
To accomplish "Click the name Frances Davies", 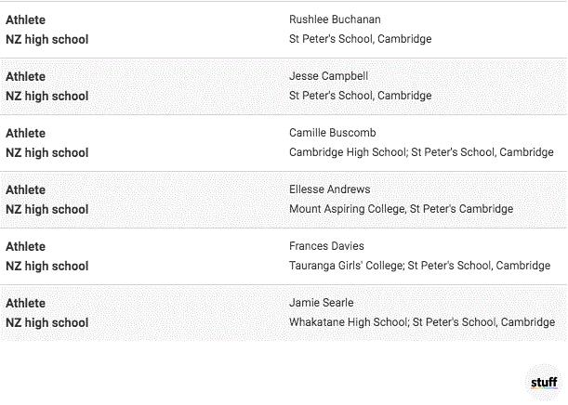I will click(x=326, y=246).
